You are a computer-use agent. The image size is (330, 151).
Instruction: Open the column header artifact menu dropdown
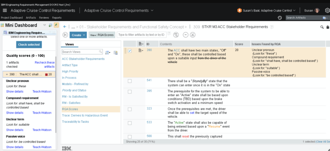[141, 44]
